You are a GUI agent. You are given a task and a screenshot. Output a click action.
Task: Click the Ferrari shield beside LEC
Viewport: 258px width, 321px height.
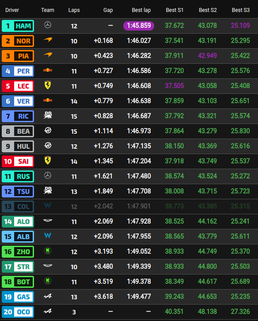tap(48, 85)
